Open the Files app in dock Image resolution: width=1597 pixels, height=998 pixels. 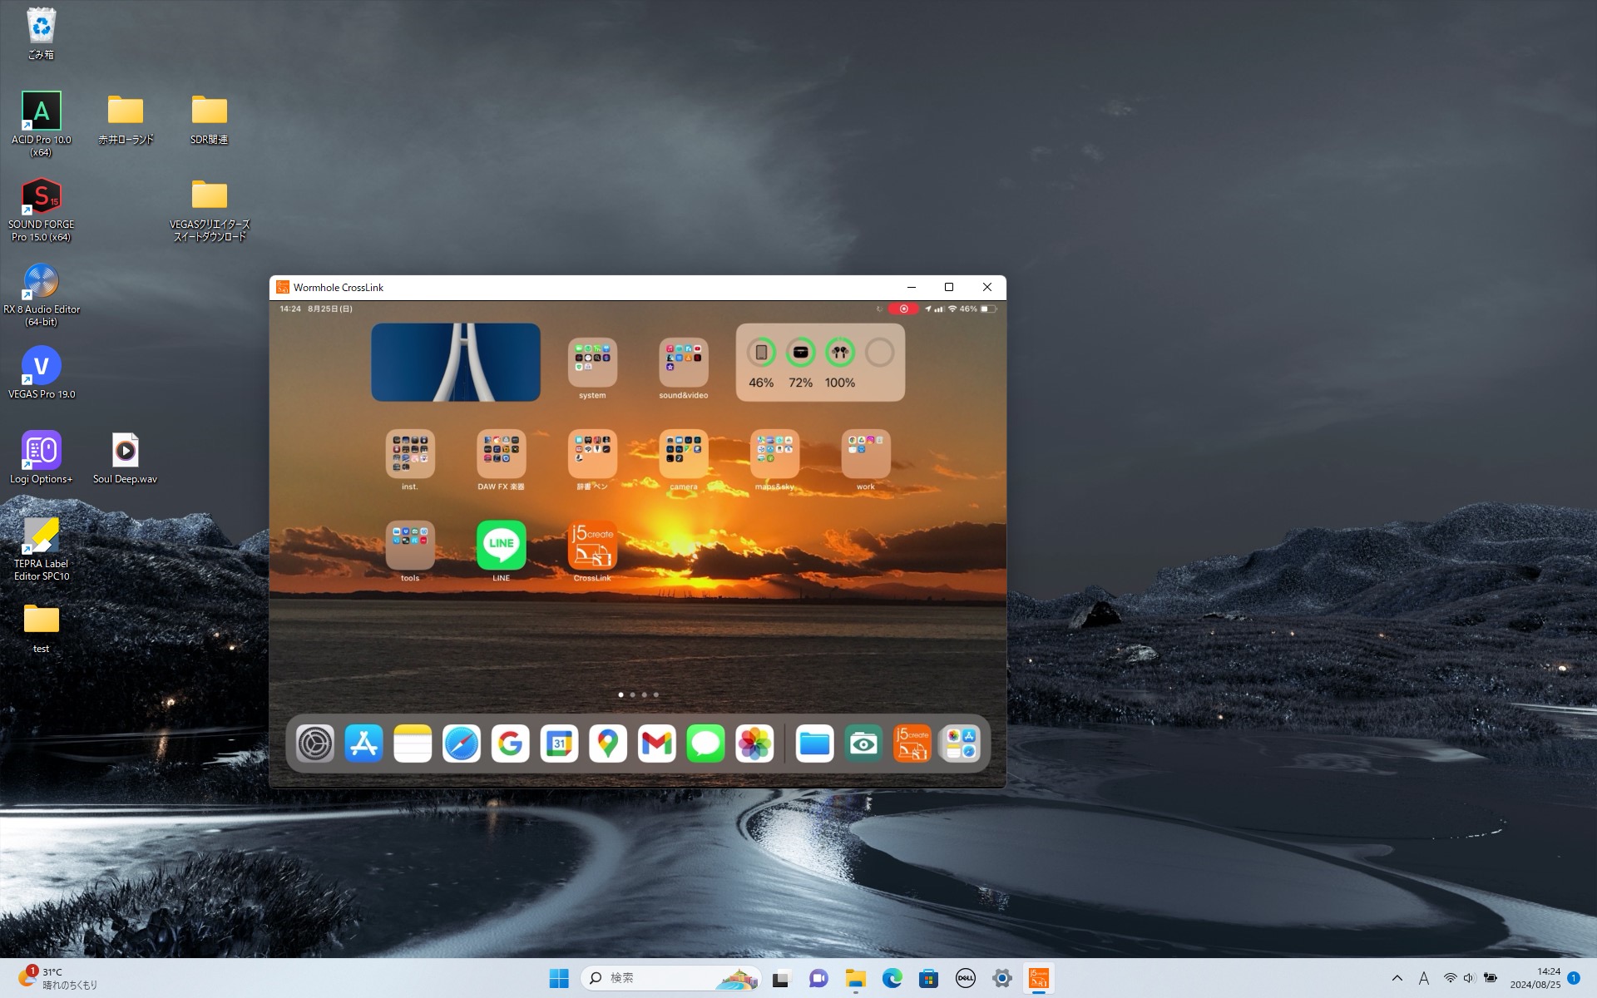click(x=814, y=744)
